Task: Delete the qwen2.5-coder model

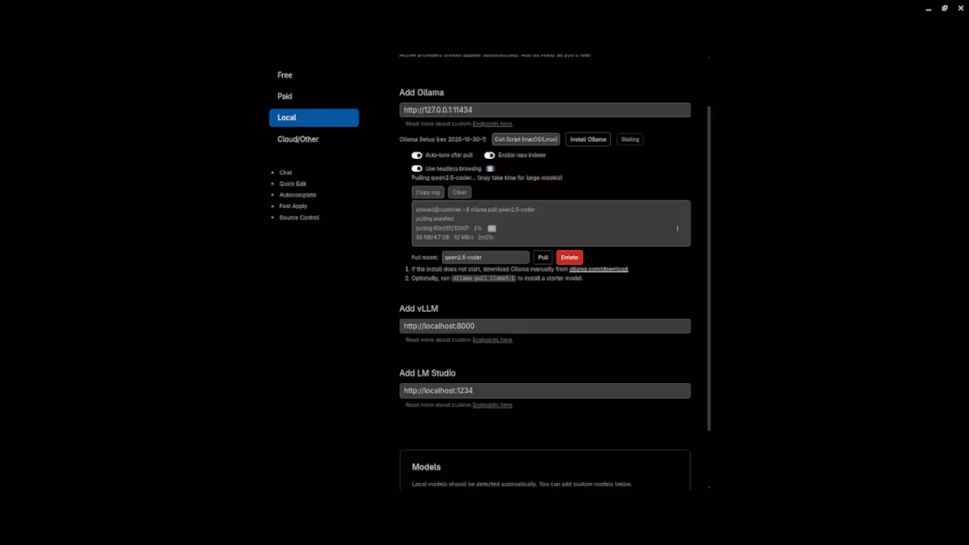Action: tap(569, 257)
